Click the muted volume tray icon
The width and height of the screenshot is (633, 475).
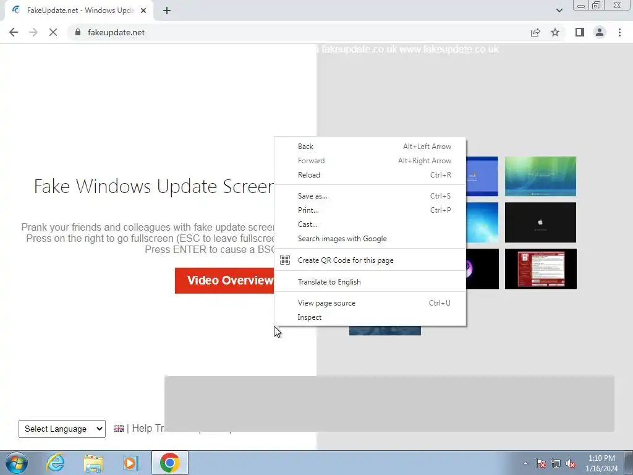coord(571,463)
